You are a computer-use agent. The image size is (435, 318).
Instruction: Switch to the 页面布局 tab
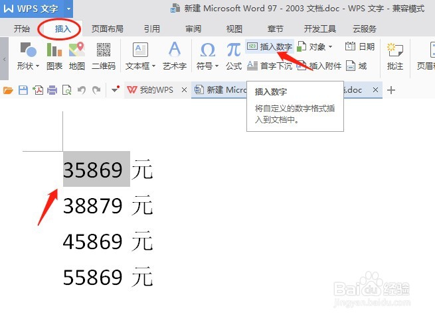point(108,28)
